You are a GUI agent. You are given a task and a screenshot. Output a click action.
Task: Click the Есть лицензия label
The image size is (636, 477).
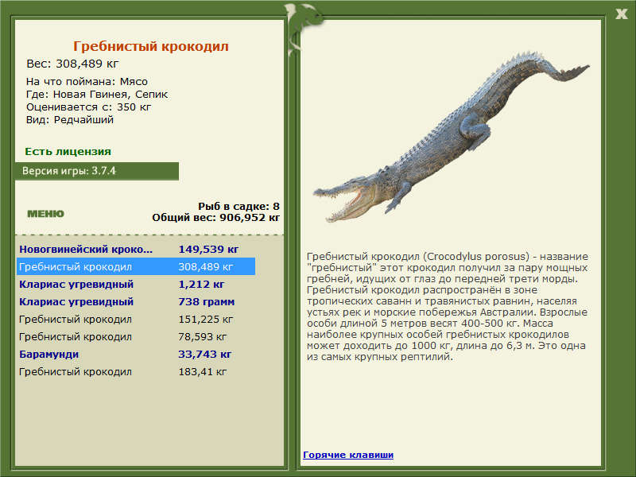(68, 152)
